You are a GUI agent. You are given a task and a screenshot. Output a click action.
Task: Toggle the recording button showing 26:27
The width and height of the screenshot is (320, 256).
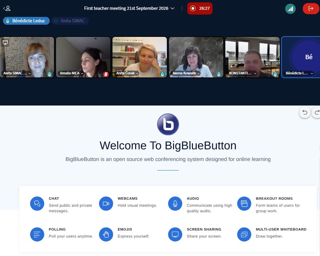[x=200, y=8]
